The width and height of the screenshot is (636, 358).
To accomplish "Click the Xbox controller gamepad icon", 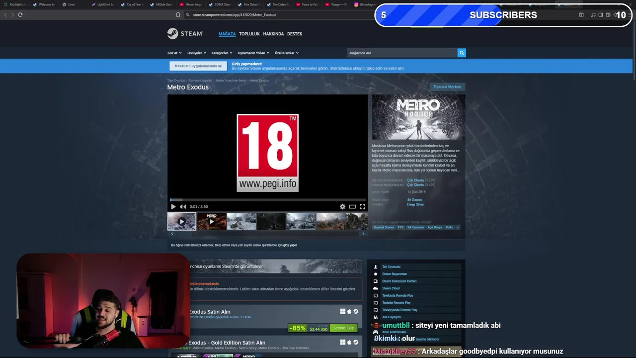I will pos(376,332).
